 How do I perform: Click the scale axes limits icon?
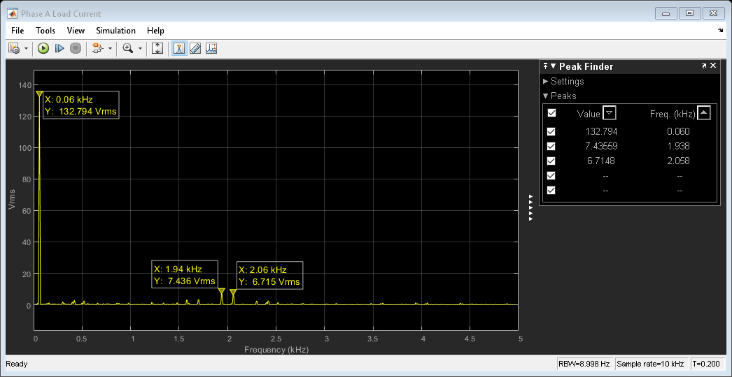[x=157, y=48]
